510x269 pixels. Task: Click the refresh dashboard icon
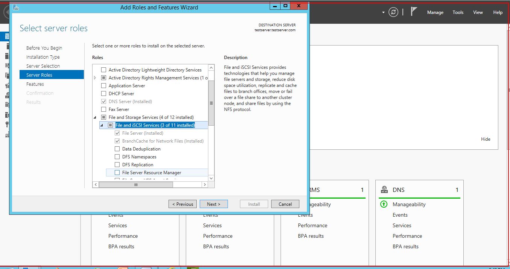coord(393,12)
